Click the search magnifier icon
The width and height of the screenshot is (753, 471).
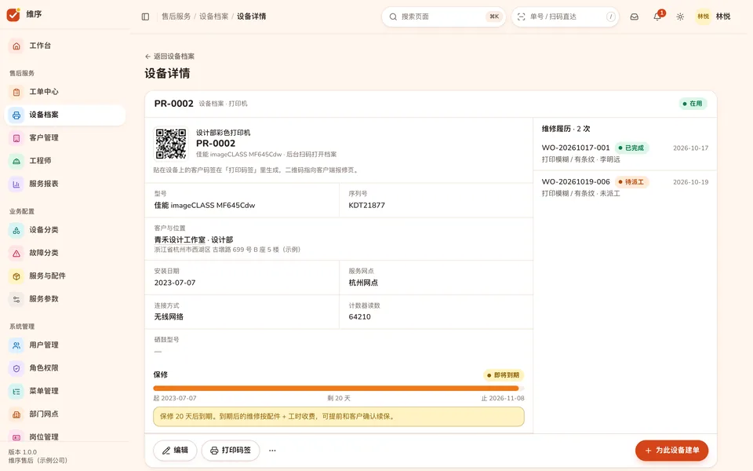click(393, 16)
